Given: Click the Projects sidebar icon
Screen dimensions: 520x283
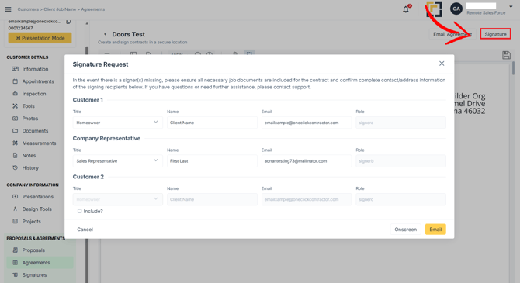Looking at the screenshot, I should [16, 222].
